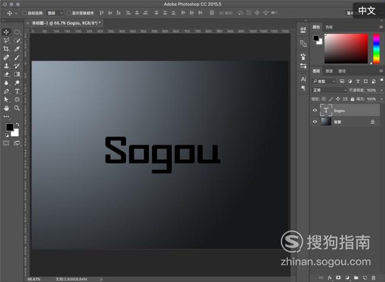The width and height of the screenshot is (385, 282).
Task: Filter layers by adjustment layers icon
Action: [x=350, y=81]
